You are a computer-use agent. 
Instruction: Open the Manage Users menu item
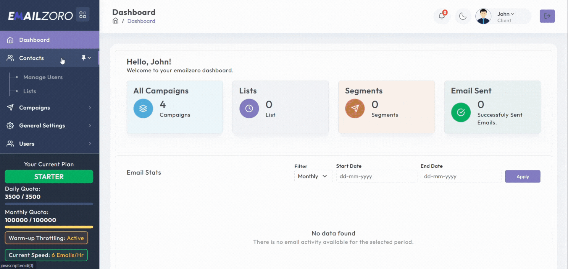click(43, 77)
